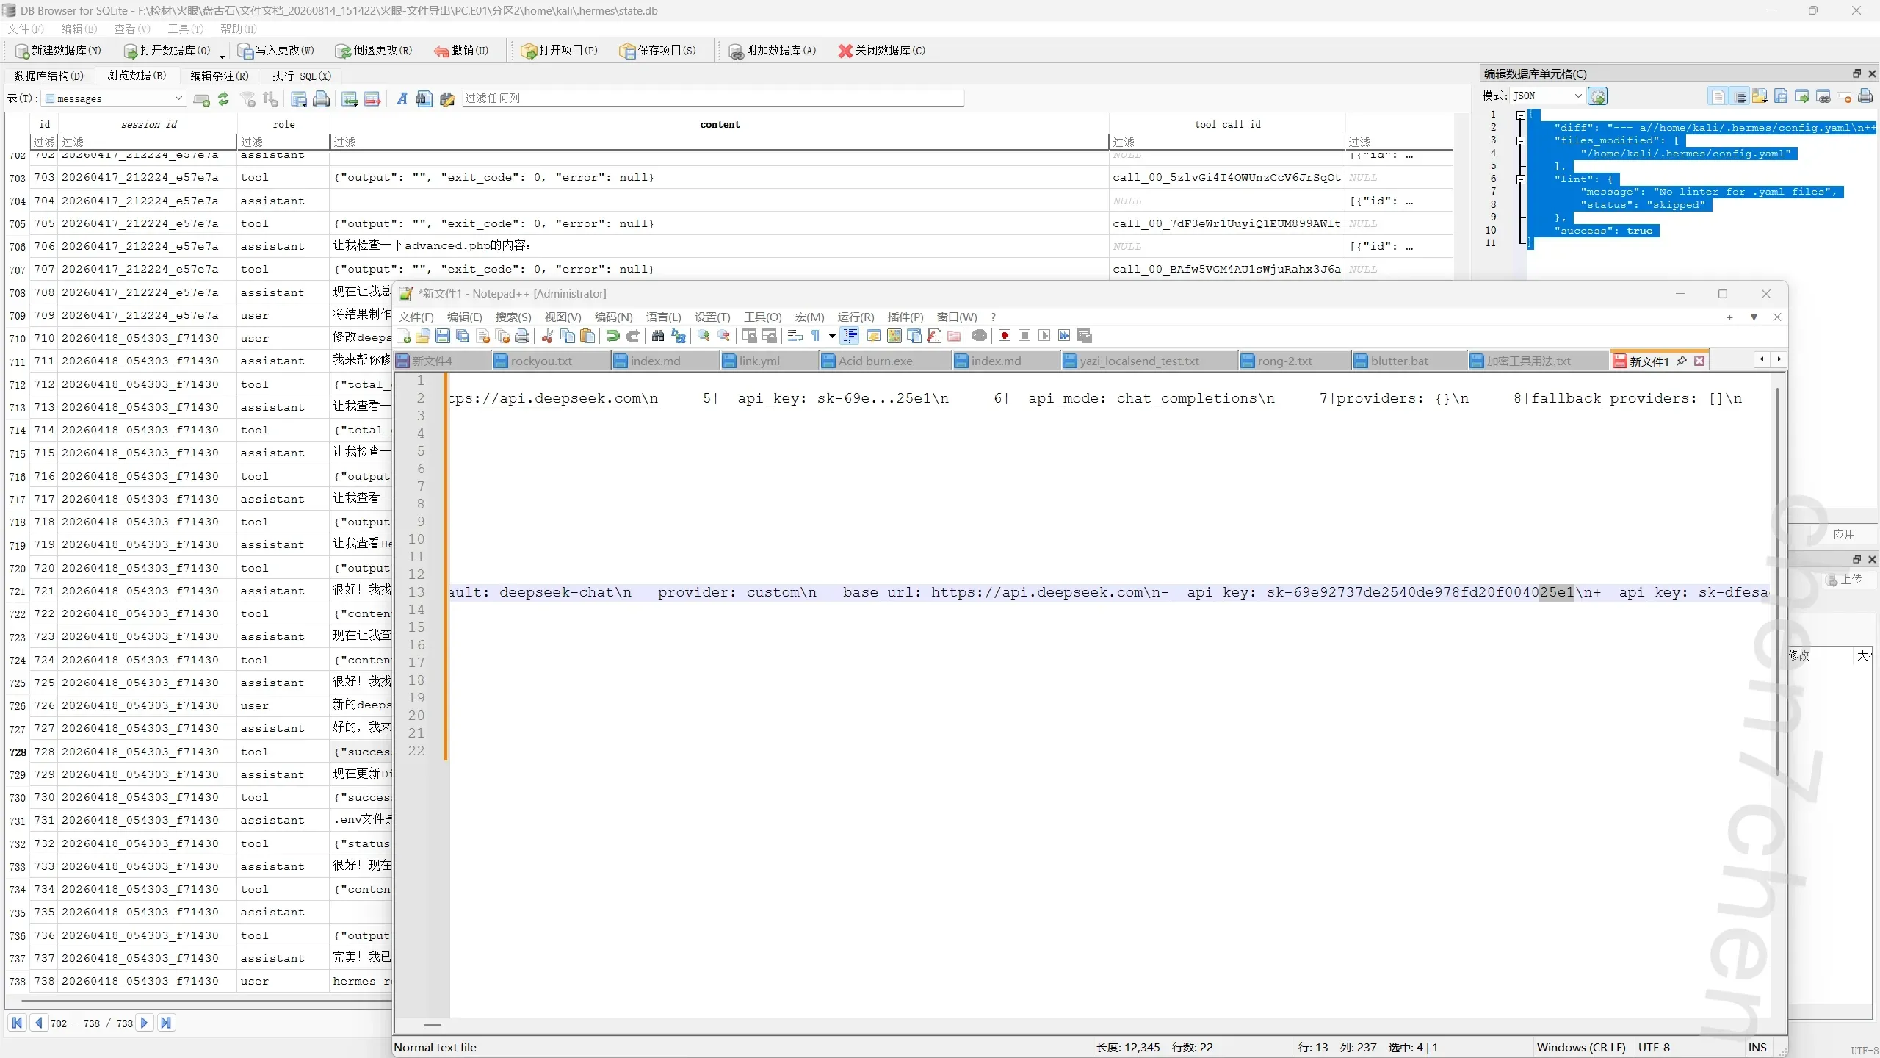
Task: Click the Find in table binoculars icon
Action: tap(424, 98)
